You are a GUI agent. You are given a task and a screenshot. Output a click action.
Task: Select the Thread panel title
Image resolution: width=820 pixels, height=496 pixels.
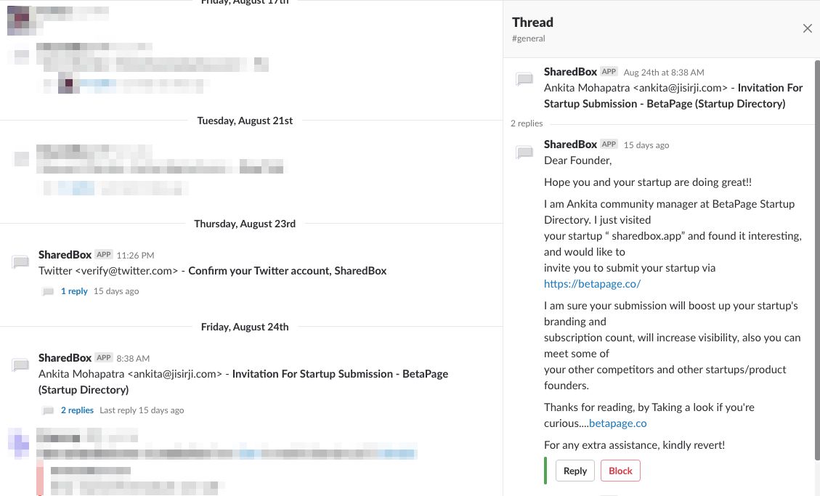click(x=532, y=22)
